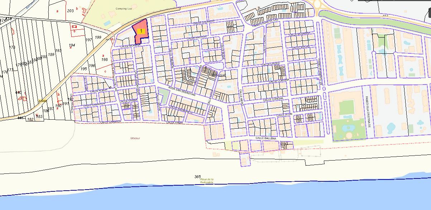
Task: Click the A-5054 road shield label
Action: pyautogui.click(x=43, y=101)
